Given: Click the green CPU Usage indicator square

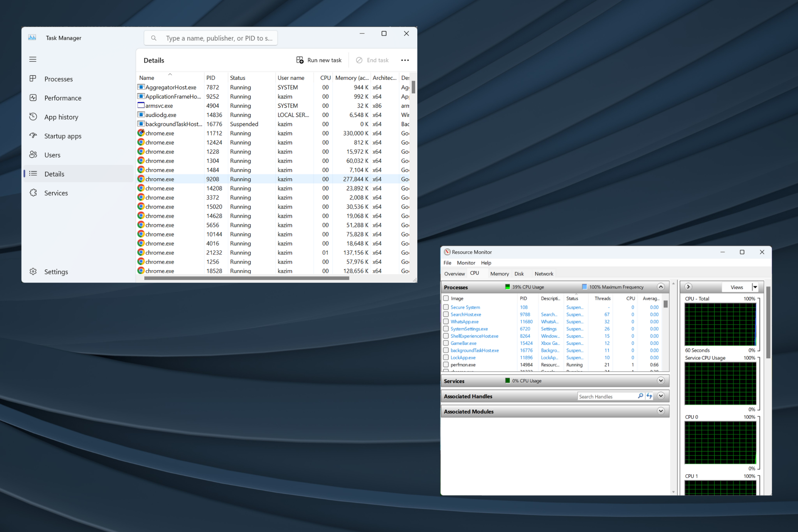Looking at the screenshot, I should (507, 287).
